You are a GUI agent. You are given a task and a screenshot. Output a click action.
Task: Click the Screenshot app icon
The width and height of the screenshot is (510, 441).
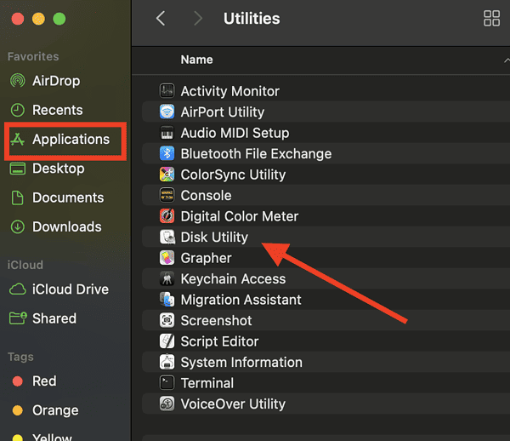167,320
